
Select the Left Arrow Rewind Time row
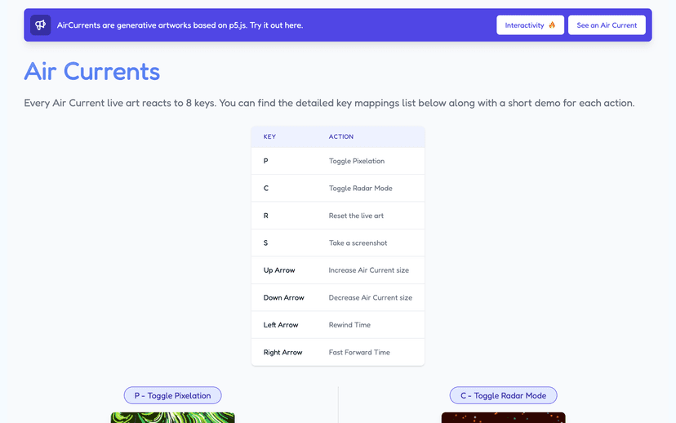(338, 325)
